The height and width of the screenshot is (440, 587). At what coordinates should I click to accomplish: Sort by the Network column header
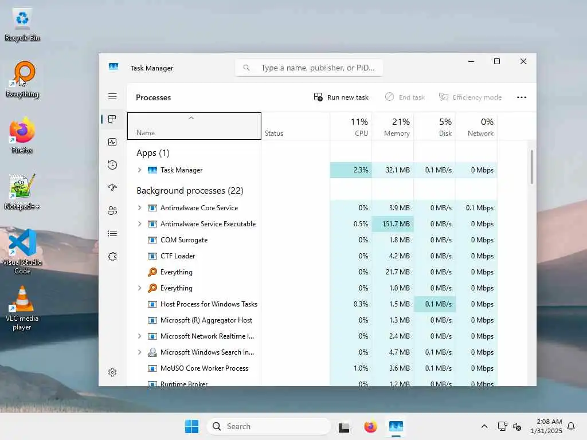coord(476,126)
